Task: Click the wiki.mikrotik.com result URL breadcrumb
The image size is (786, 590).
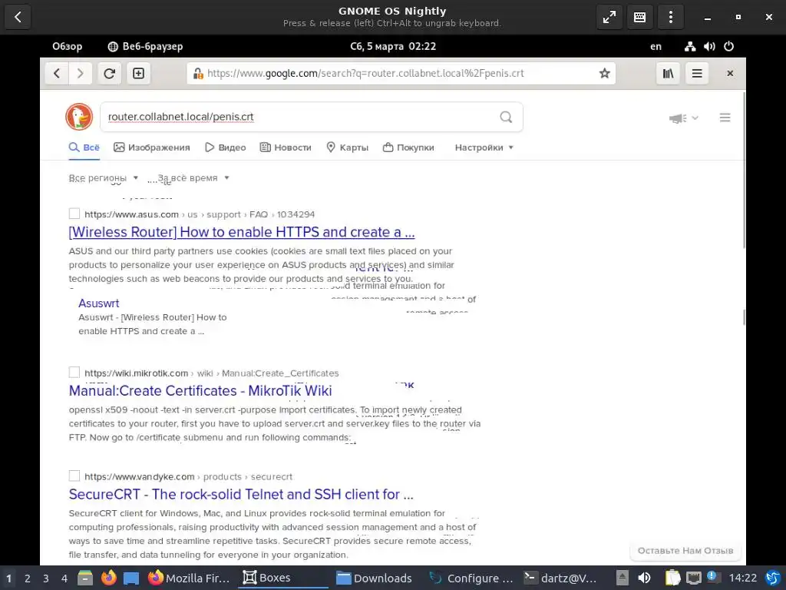Action: coord(212,373)
